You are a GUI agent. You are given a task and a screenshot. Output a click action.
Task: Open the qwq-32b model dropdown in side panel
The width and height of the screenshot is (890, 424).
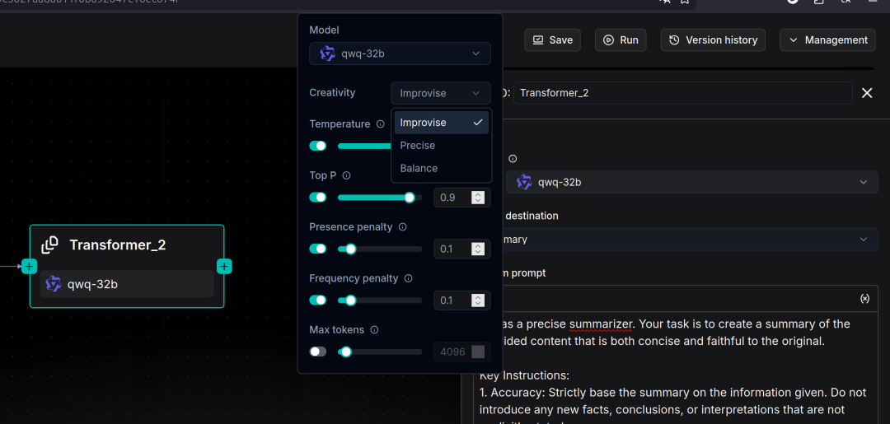[x=692, y=182]
